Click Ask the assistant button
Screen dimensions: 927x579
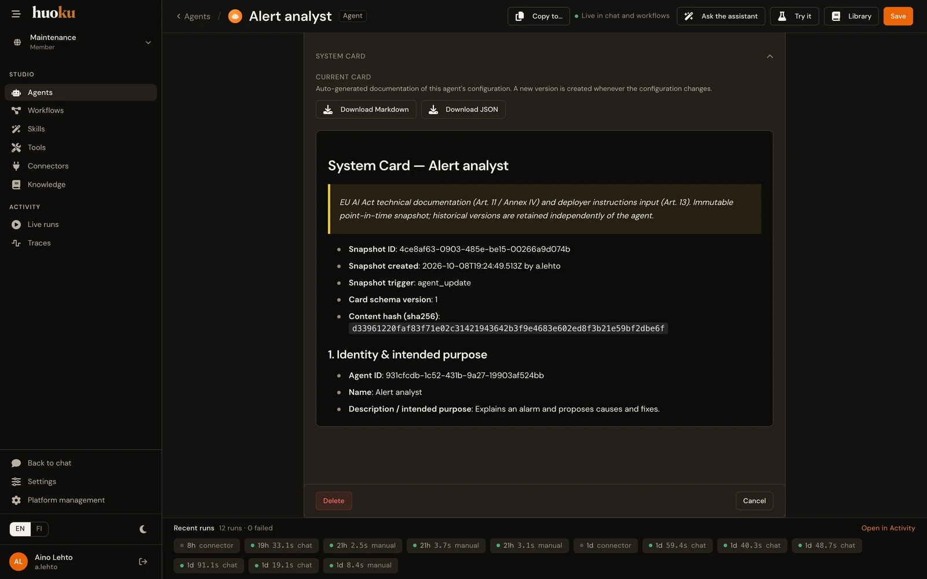[x=721, y=16]
